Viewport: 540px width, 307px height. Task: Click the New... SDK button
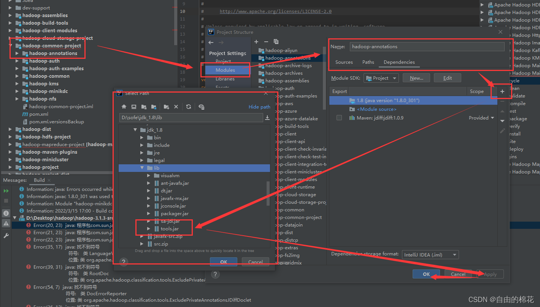pyautogui.click(x=416, y=78)
